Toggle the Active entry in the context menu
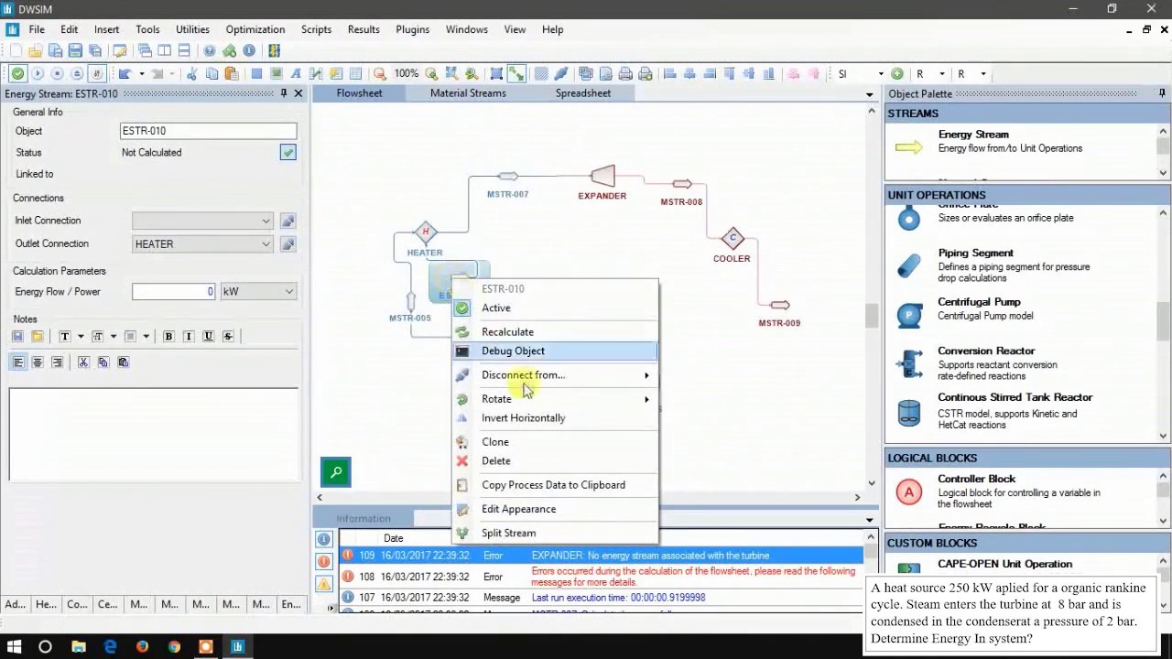The height and width of the screenshot is (659, 1172). click(x=496, y=308)
